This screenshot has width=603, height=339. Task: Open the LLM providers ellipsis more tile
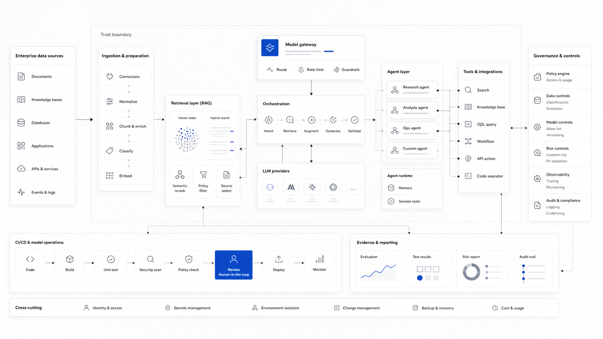pos(353,187)
